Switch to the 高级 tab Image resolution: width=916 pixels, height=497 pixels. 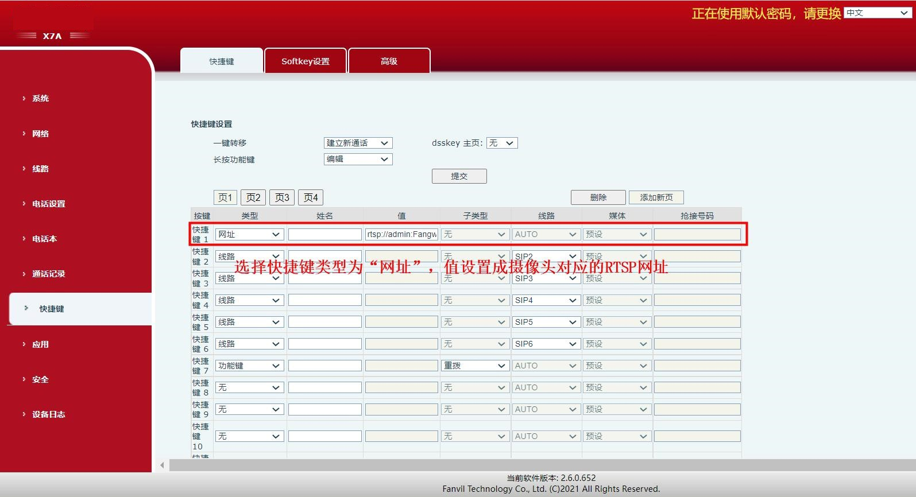coord(389,61)
